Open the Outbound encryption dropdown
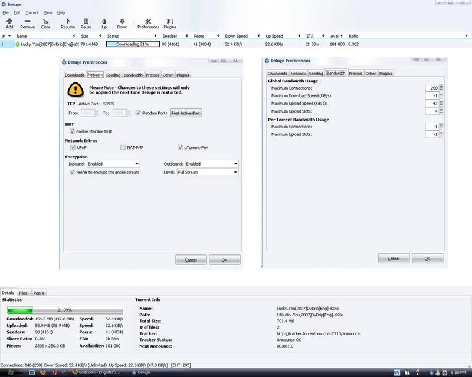Image resolution: width=472 pixels, height=377 pixels. pyautogui.click(x=211, y=164)
